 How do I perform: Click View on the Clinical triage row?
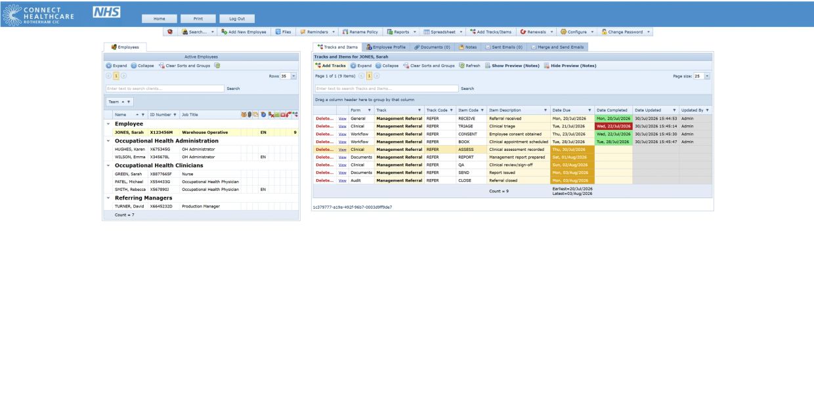coord(342,126)
